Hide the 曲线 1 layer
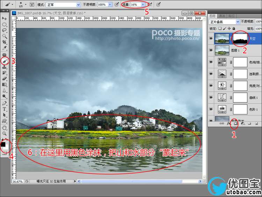 pyautogui.click(x=211, y=97)
